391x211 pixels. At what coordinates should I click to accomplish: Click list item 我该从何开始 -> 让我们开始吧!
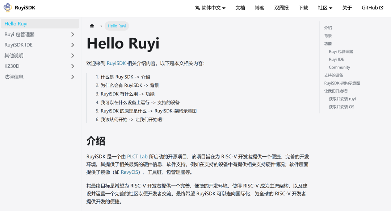pos(132,120)
